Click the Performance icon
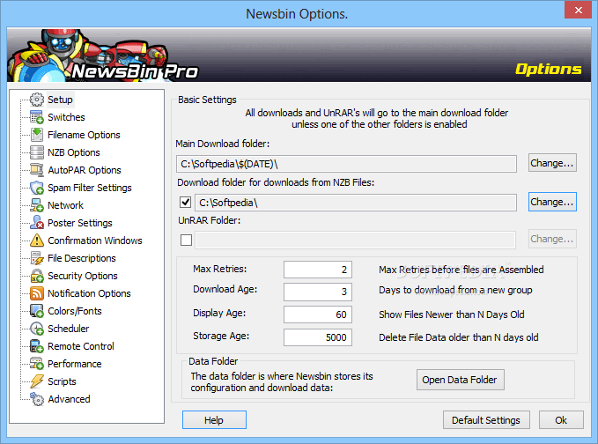 click(37, 364)
